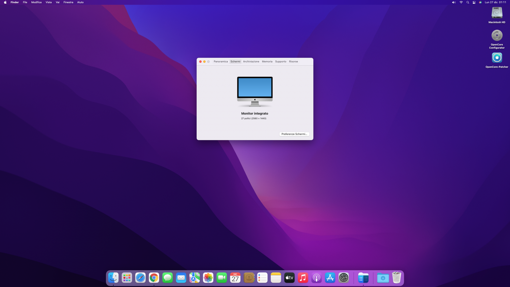This screenshot has width=510, height=287.
Task: Launch Google Chrome in the Dock
Action: [154, 278]
